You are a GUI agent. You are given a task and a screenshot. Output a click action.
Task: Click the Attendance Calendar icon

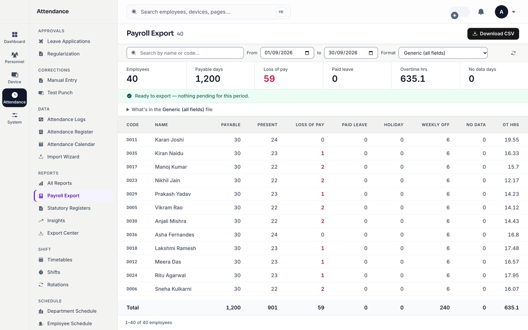click(x=41, y=144)
